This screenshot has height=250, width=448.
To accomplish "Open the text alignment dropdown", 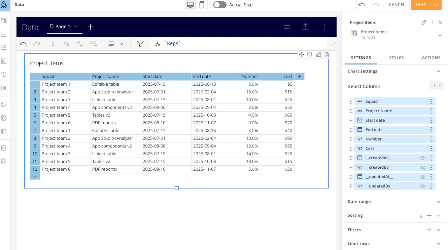I will (x=116, y=44).
